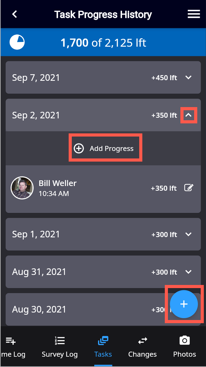The width and height of the screenshot is (206, 367).
Task: Expand the Sep 1, 2021 chevron
Action: 188,234
